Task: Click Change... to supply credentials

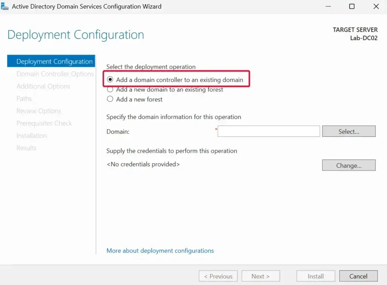Action: click(348, 166)
